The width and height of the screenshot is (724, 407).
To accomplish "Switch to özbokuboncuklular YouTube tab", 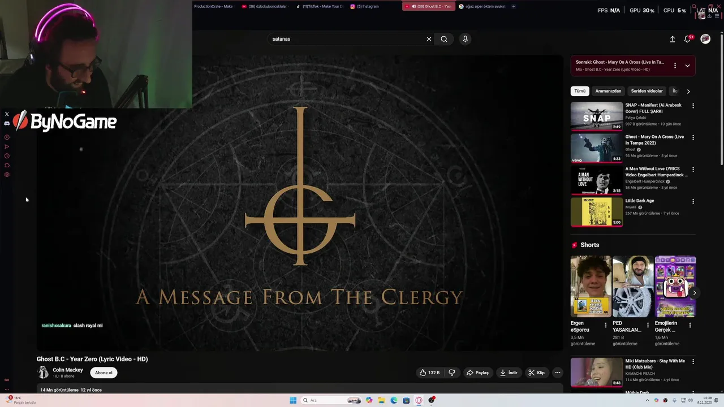I will (264, 6).
